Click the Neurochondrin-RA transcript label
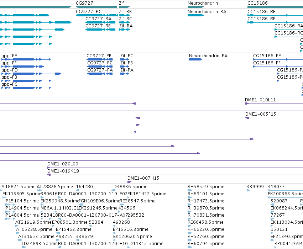The image size is (303, 249). pos(207,12)
